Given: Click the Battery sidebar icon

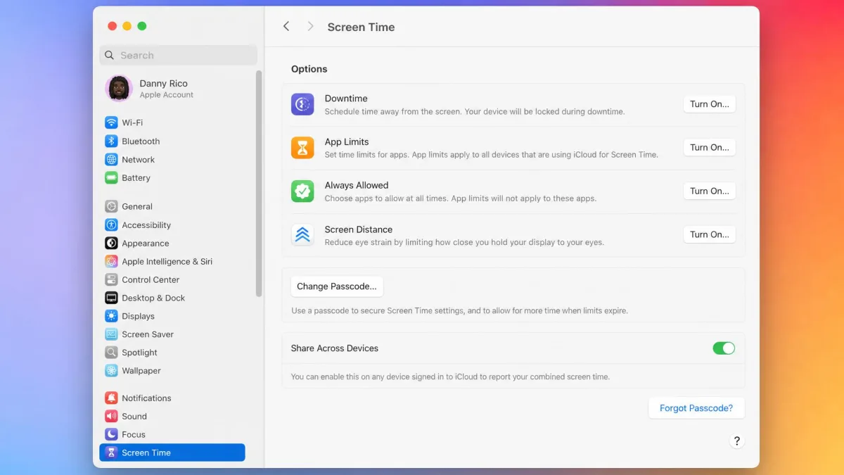Looking at the screenshot, I should tap(111, 177).
